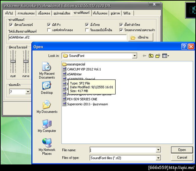Open My Computer in places bar
This screenshot has width=196, height=171.
(47, 126)
